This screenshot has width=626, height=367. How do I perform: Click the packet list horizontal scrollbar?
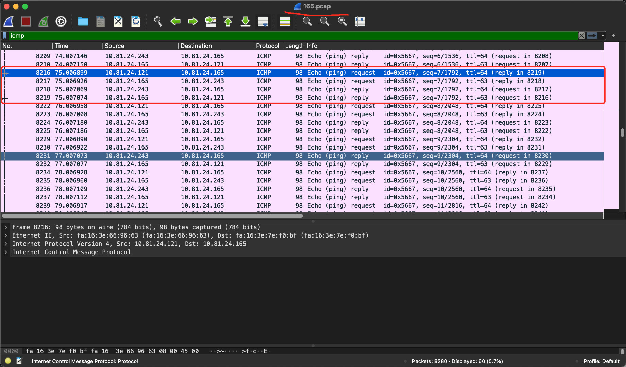pyautogui.click(x=152, y=216)
